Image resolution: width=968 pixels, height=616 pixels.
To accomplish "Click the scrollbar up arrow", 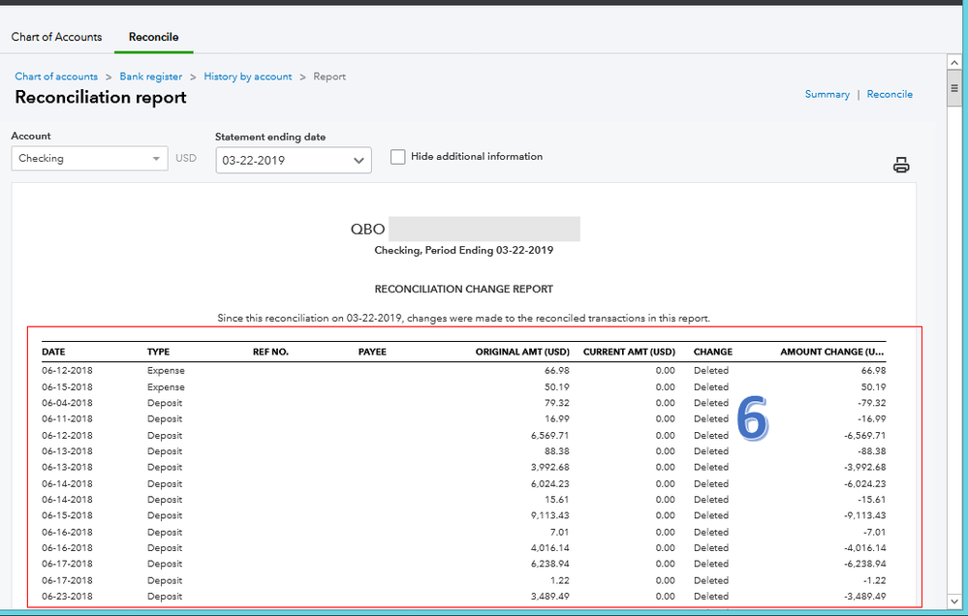I will tap(954, 63).
